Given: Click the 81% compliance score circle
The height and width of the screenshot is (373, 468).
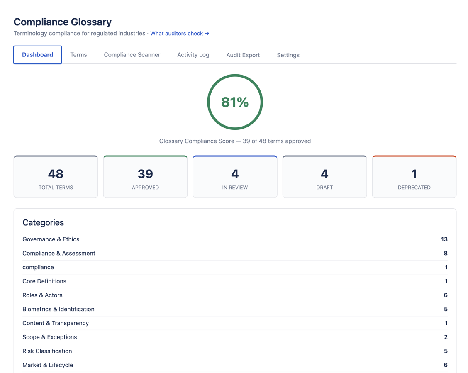Looking at the screenshot, I should (235, 102).
